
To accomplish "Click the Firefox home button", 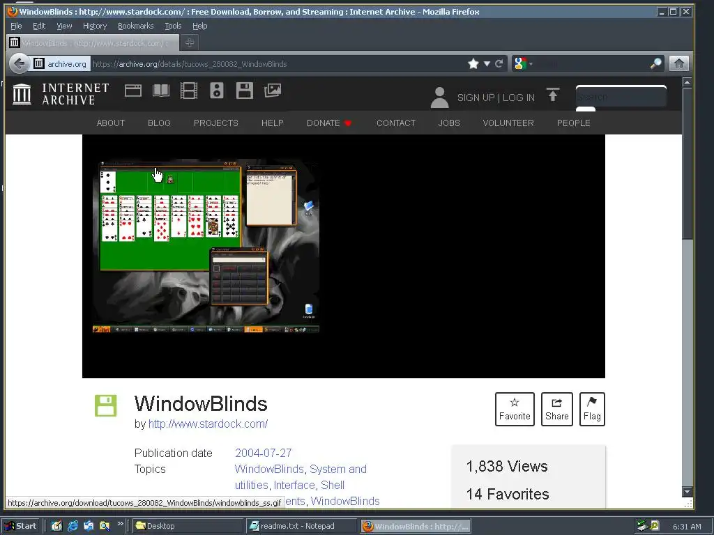I will coord(678,63).
